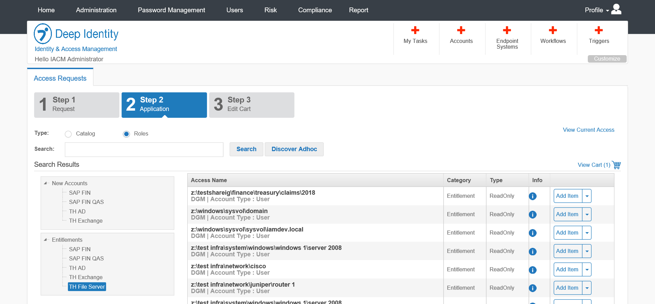Open the Triggers shortcut icon
This screenshot has height=304, width=655.
coord(599,30)
